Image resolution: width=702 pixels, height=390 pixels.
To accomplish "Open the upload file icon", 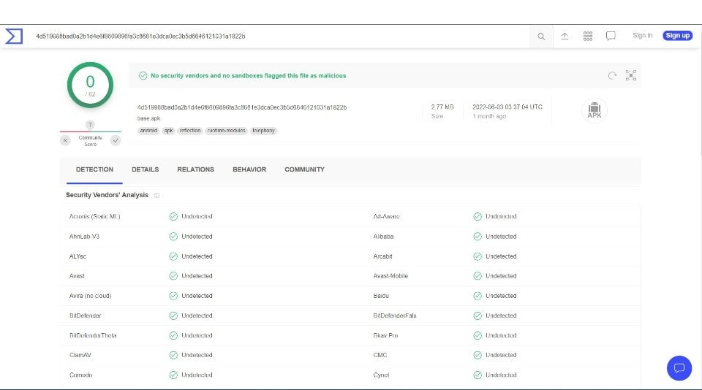I will click(x=565, y=36).
